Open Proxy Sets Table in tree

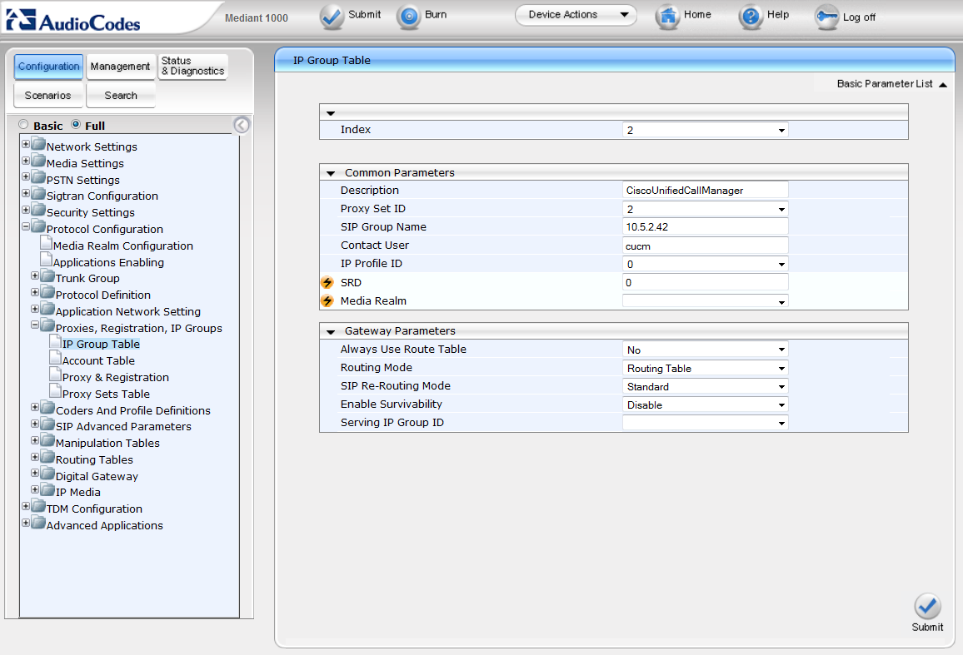(106, 394)
